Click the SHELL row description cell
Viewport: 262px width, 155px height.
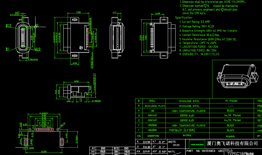tap(152, 101)
